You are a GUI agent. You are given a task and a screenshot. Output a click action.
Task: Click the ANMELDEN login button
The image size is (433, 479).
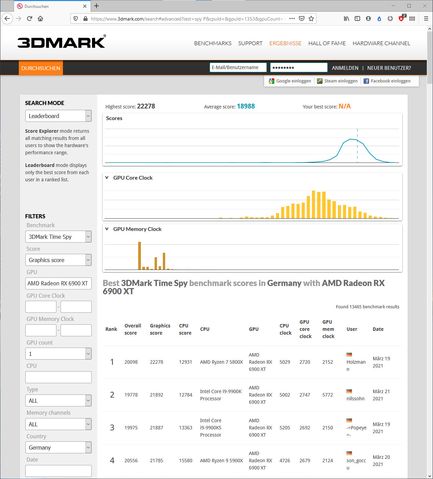tap(345, 68)
